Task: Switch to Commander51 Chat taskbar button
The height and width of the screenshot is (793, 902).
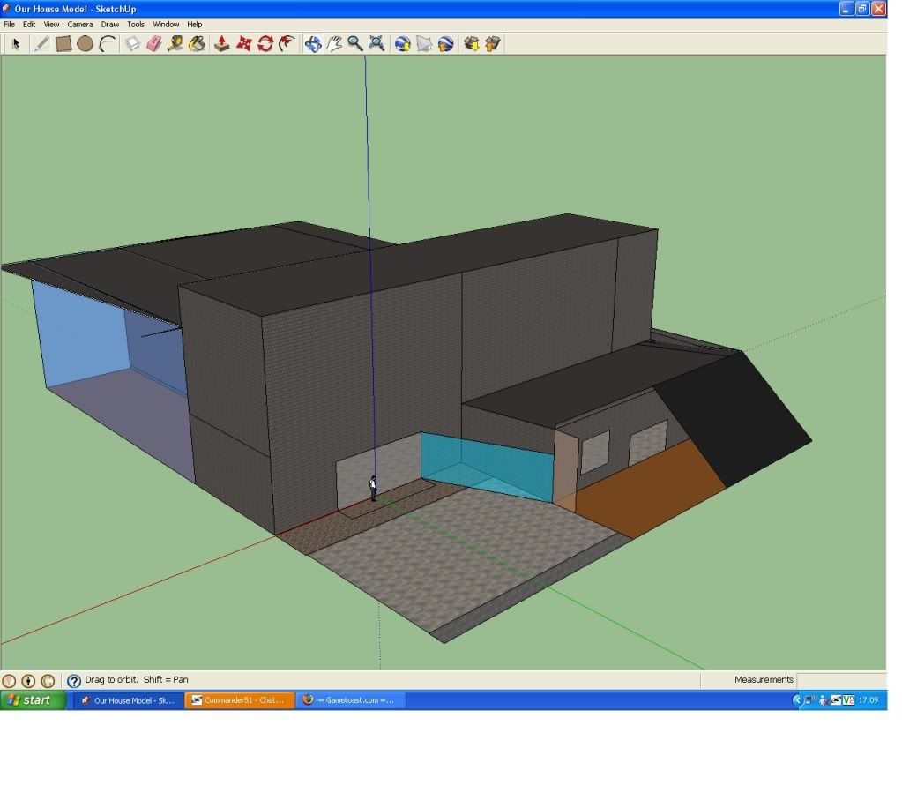Action: tap(239, 700)
